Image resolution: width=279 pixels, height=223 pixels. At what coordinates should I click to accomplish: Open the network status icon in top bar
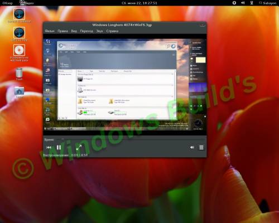click(x=252, y=3)
